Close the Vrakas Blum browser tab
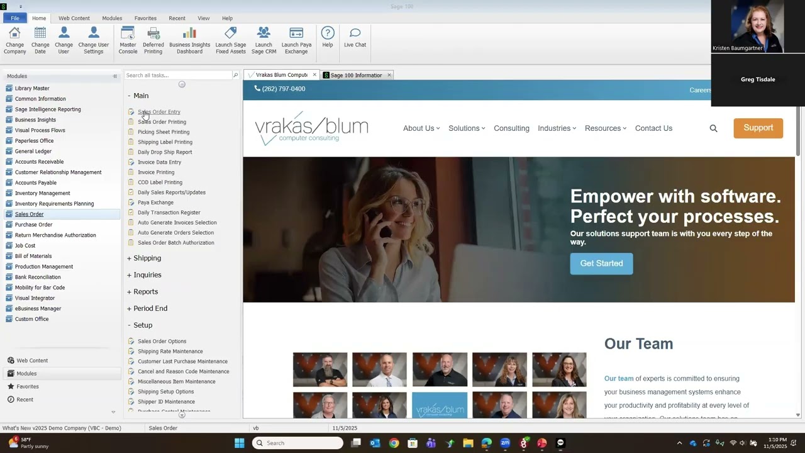The height and width of the screenshot is (453, 805). [x=314, y=75]
